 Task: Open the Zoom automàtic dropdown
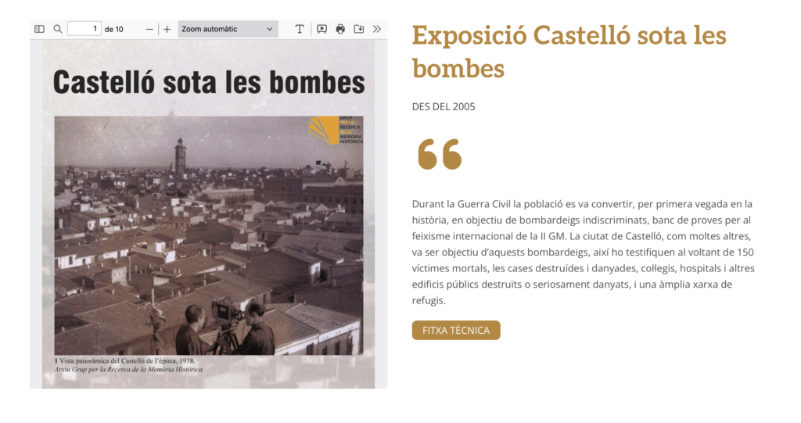coord(228,29)
